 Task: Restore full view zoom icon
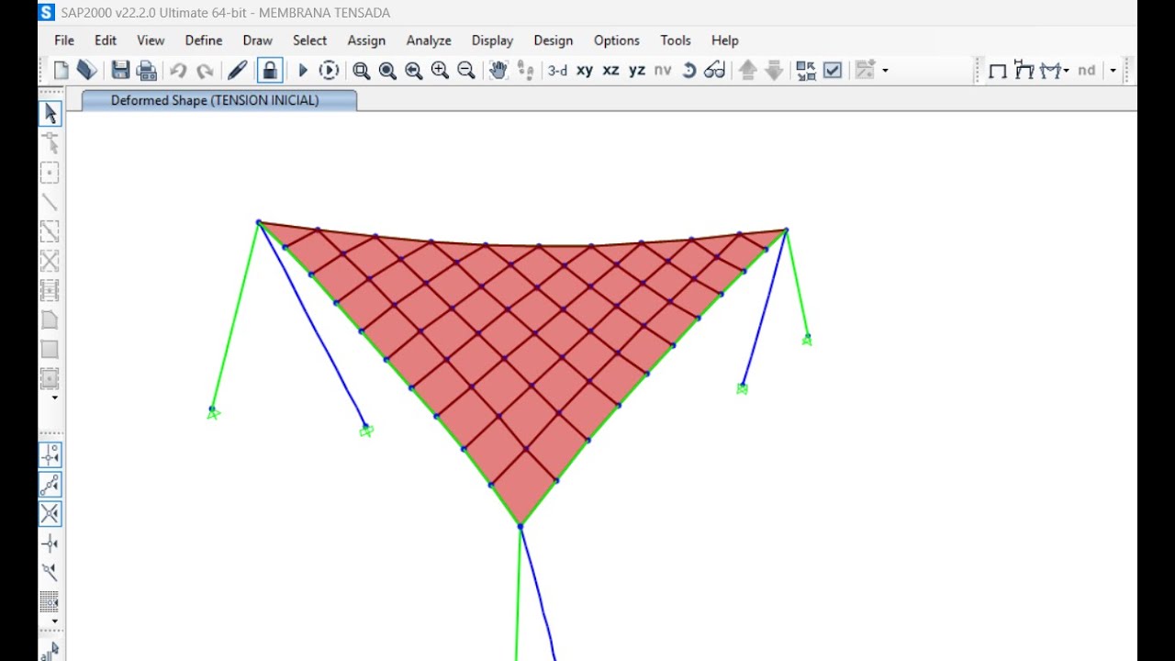(387, 70)
